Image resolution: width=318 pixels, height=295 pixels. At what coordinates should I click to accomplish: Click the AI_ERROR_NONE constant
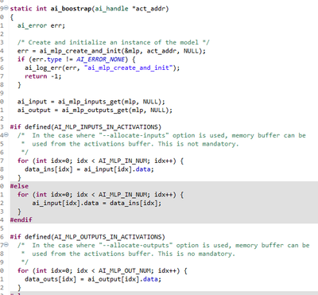pyautogui.click(x=100, y=60)
